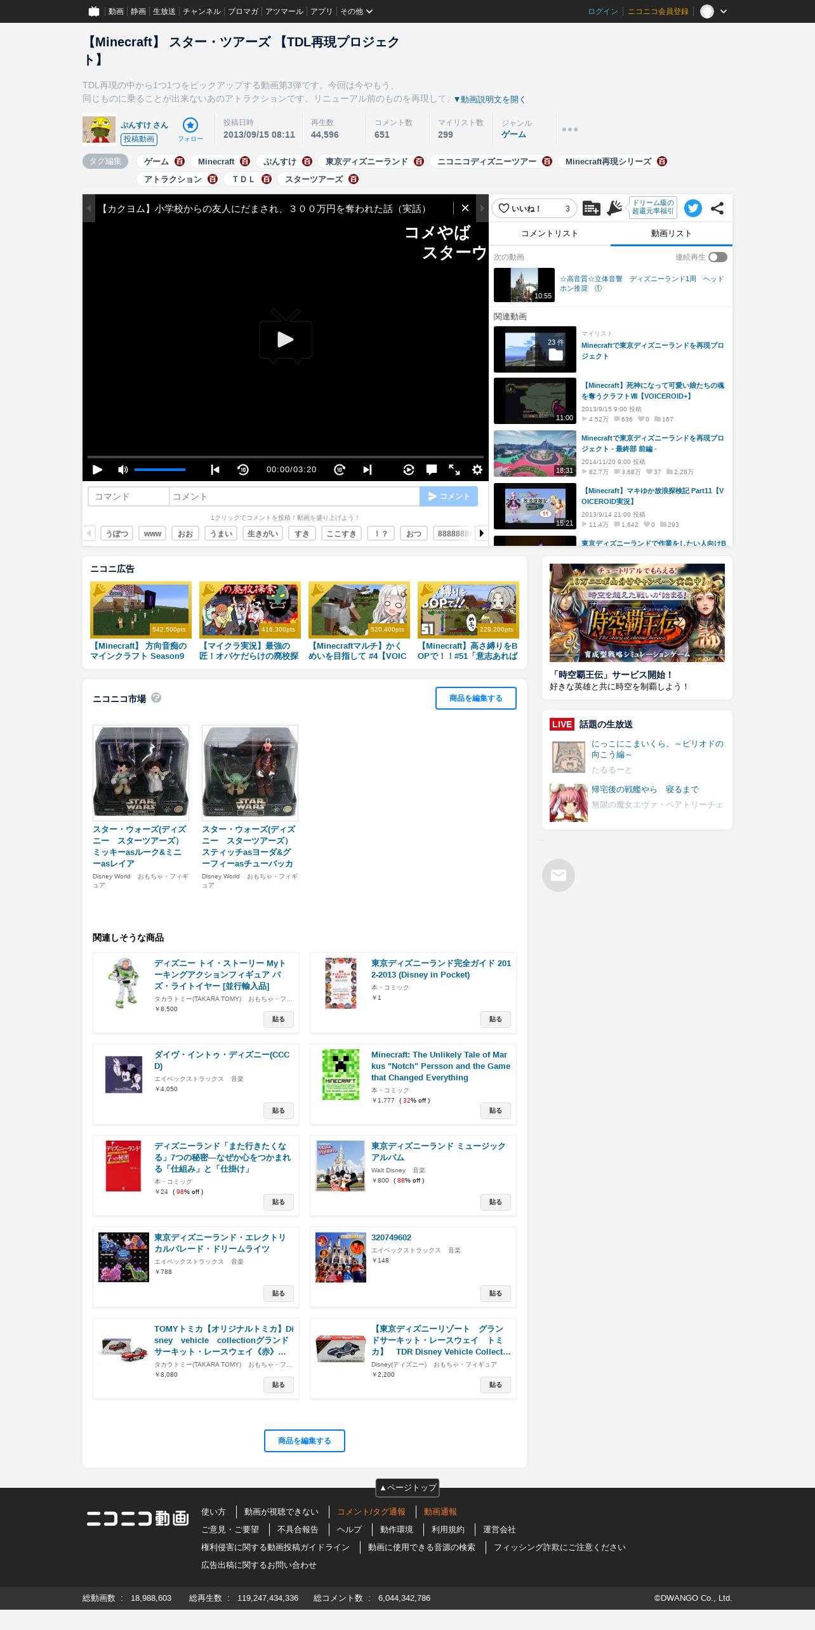Collapse the side panel using the ad bar's right arrow
The image size is (815, 1630).
482,208
